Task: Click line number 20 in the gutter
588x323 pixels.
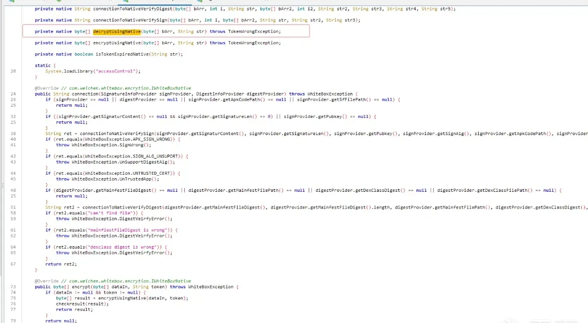Action: click(x=13, y=71)
